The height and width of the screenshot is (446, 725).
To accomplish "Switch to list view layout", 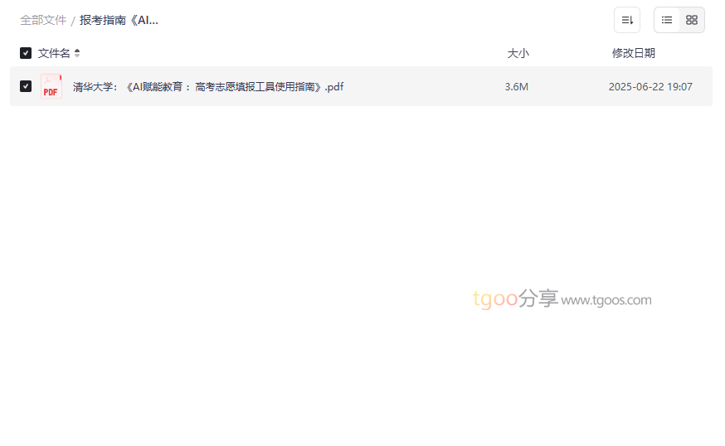I will pyautogui.click(x=667, y=20).
